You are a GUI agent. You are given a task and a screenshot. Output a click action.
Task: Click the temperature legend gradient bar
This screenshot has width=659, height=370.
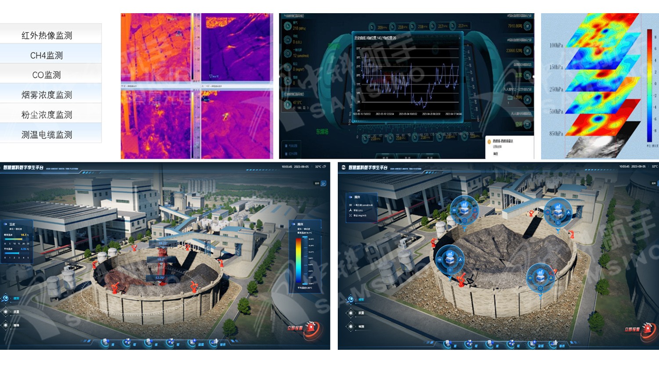pos(299,260)
